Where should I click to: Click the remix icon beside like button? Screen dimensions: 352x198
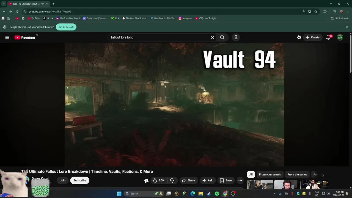pos(146,181)
